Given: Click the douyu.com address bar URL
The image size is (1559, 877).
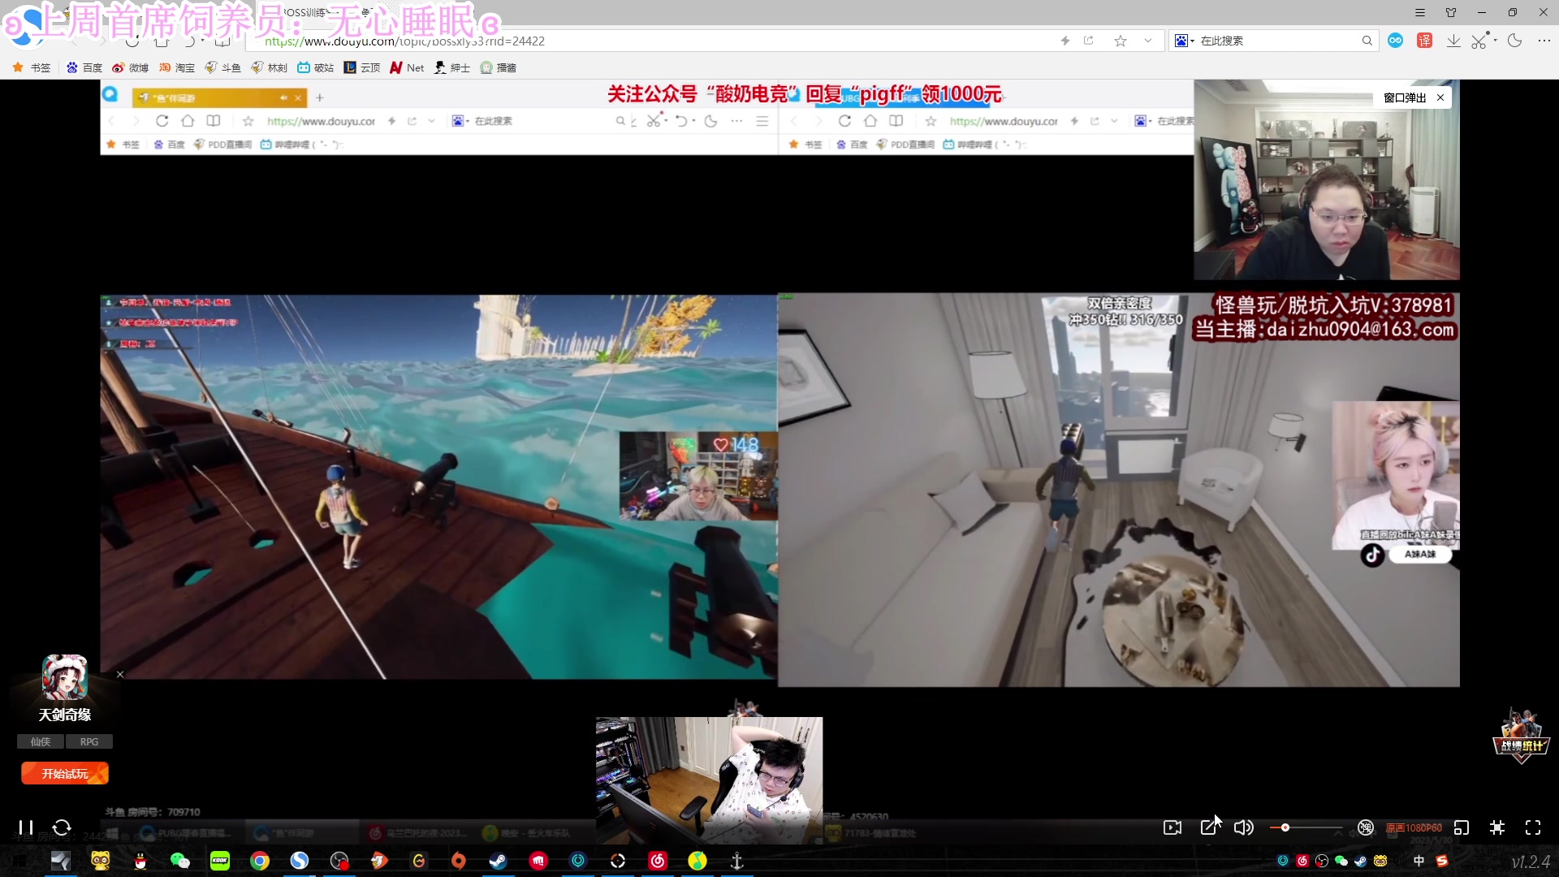Looking at the screenshot, I should point(404,41).
